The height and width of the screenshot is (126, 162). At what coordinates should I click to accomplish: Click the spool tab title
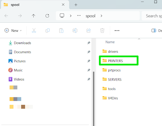click(15, 5)
